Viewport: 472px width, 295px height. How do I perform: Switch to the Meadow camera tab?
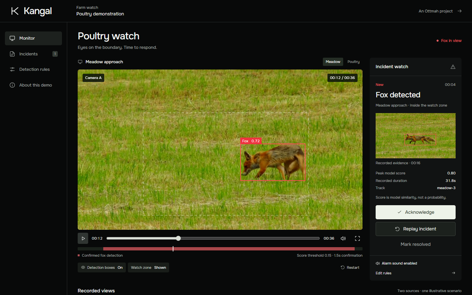pyautogui.click(x=333, y=62)
